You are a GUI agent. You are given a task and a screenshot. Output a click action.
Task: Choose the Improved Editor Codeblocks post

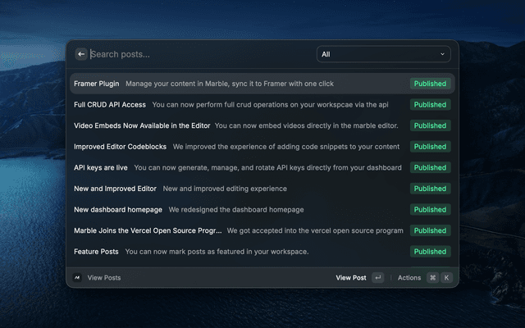(x=120, y=147)
